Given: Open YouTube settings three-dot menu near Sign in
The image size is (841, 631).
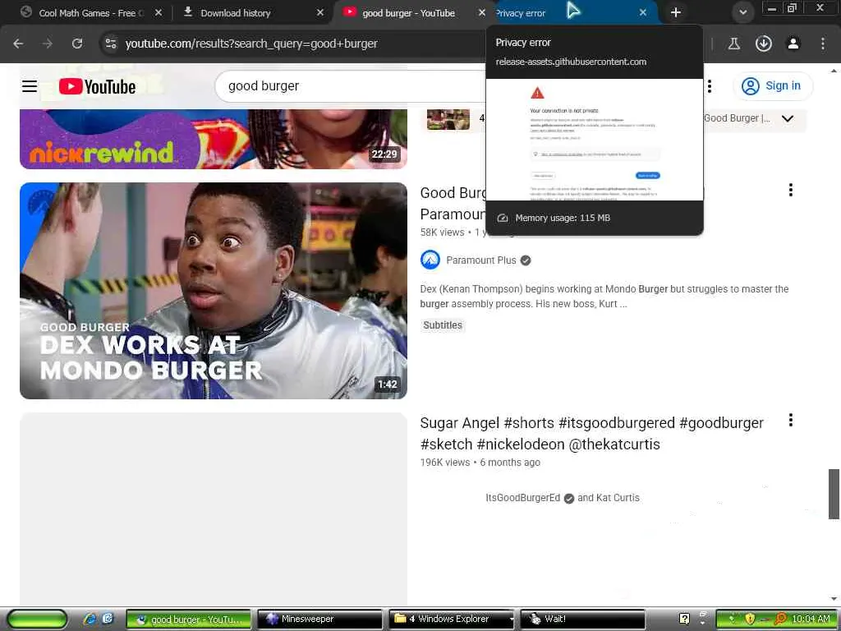Looking at the screenshot, I should pos(710,85).
